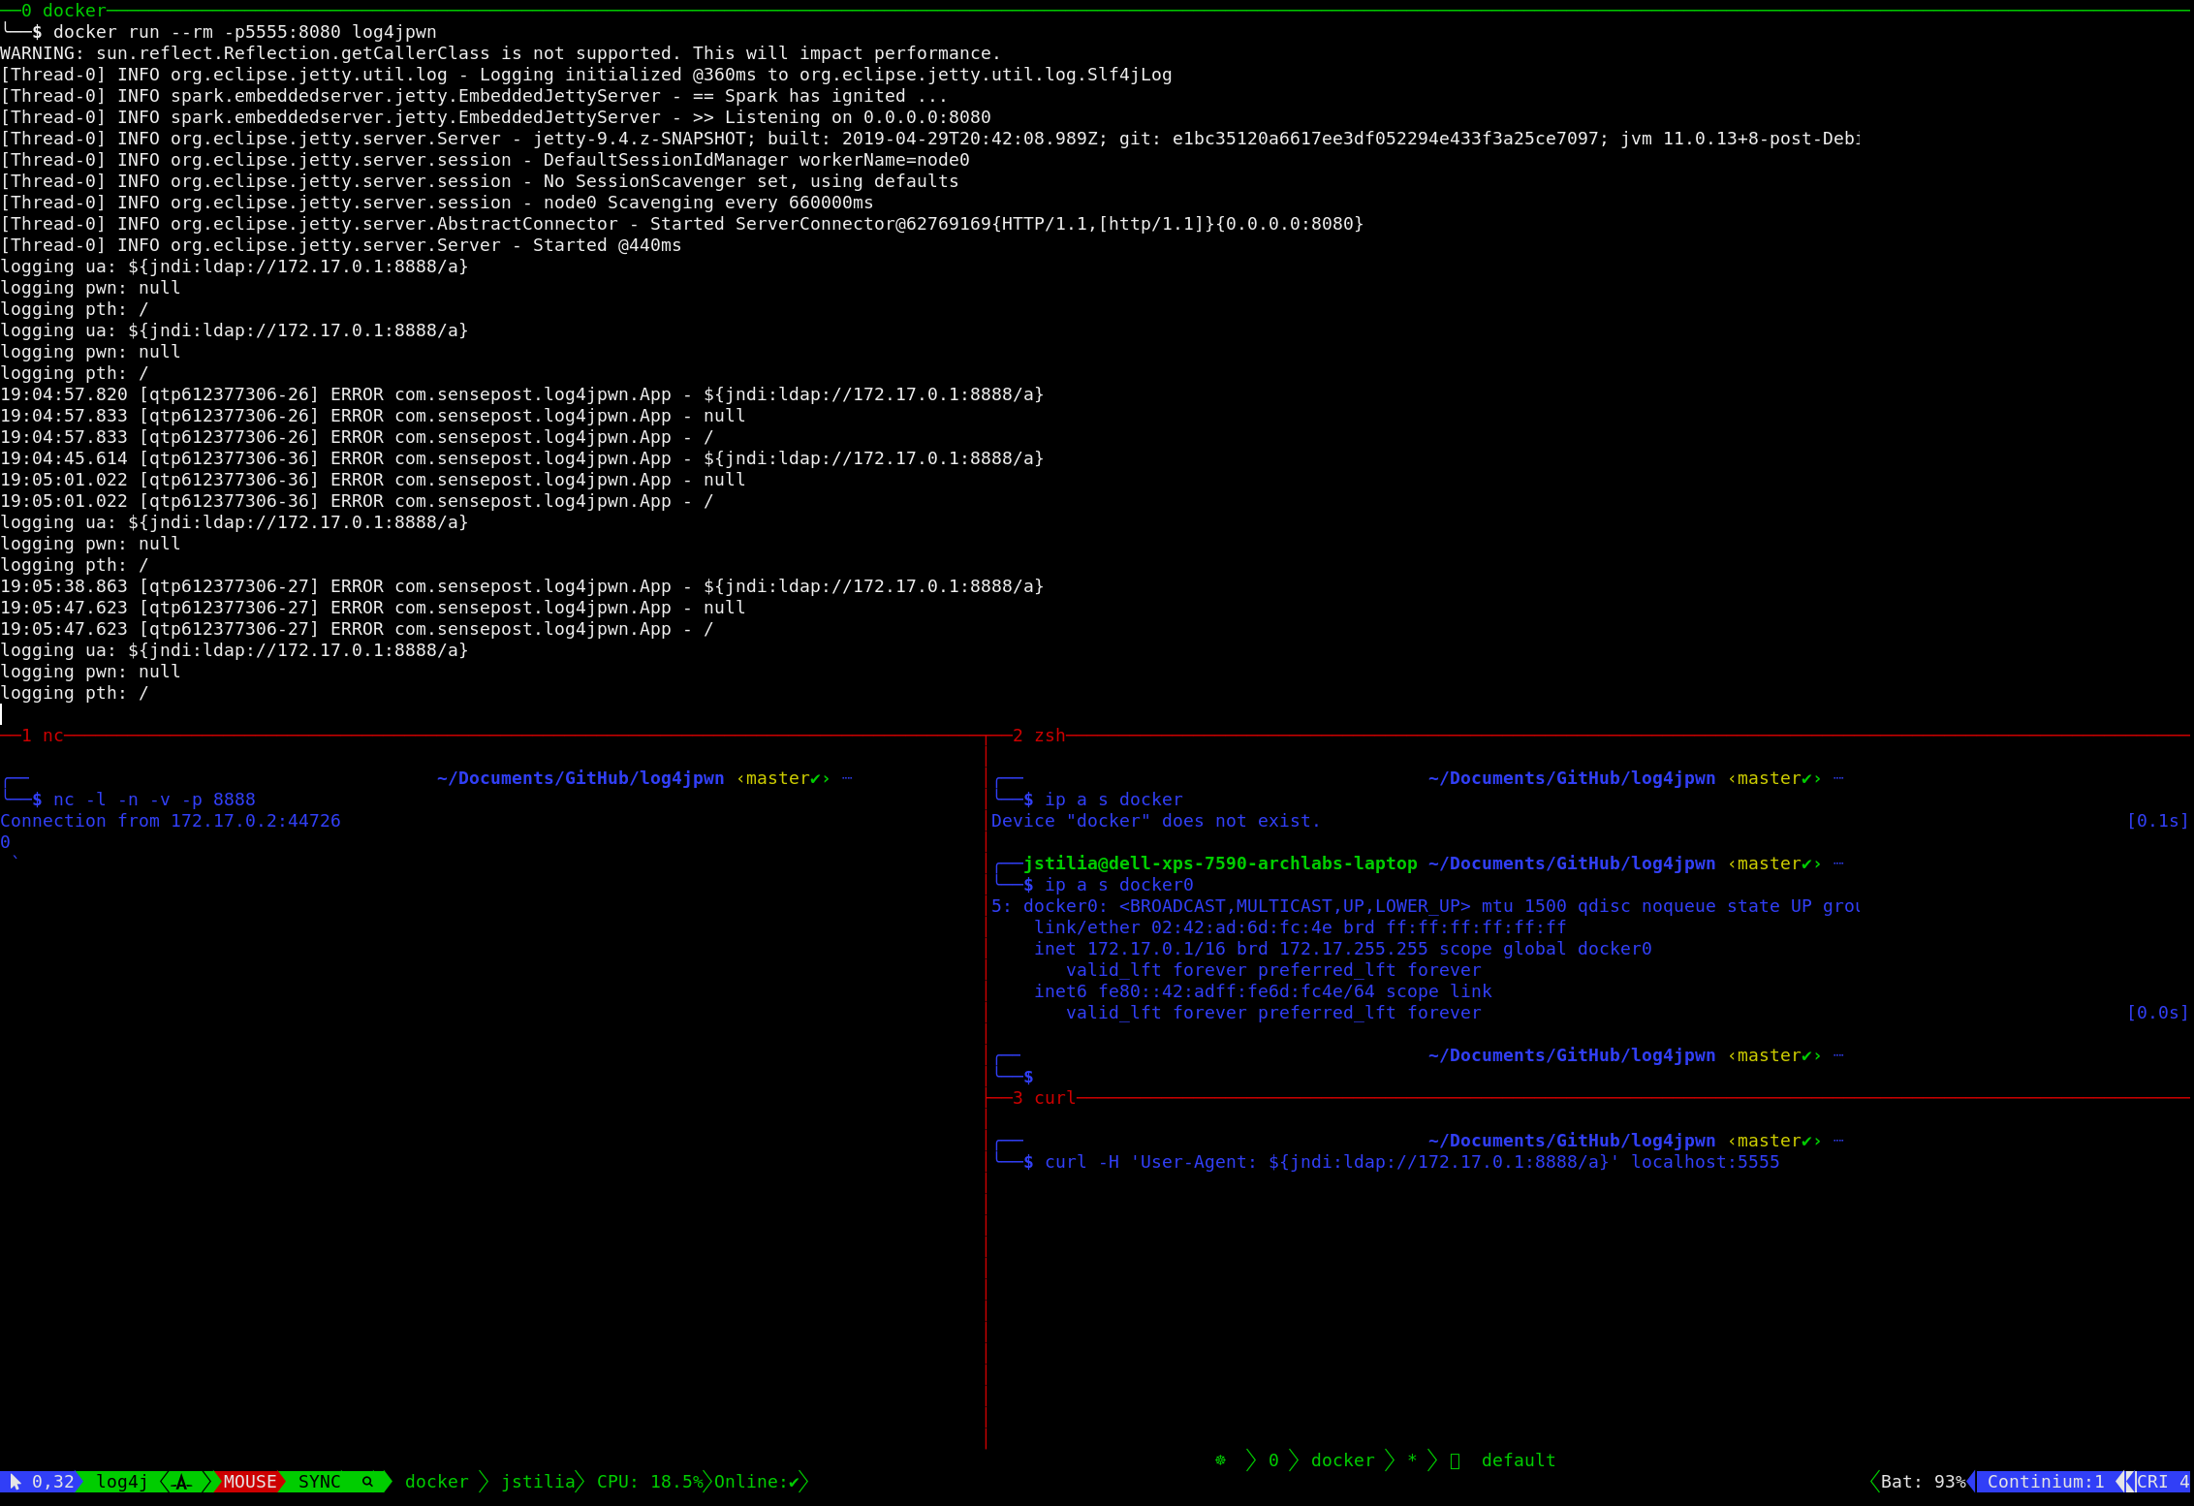
Task: Toggle the red MOUSE mode indicator
Action: (249, 1482)
